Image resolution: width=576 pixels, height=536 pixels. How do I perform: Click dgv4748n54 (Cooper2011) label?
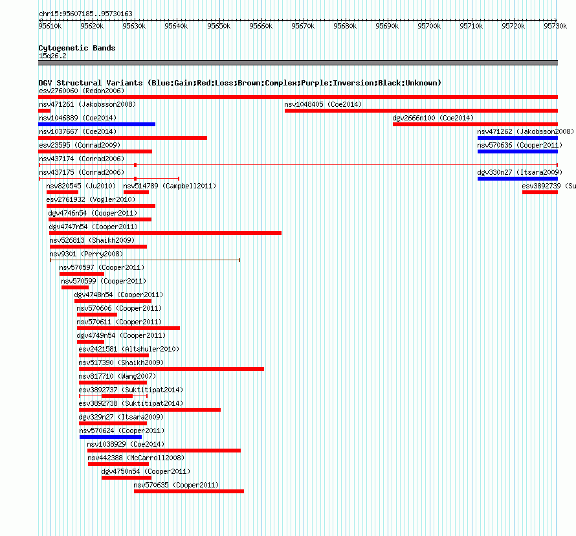[x=118, y=295]
